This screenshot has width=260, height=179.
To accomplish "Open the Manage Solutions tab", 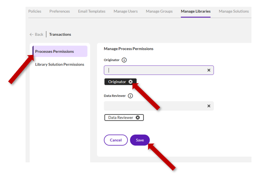I will [x=234, y=12].
